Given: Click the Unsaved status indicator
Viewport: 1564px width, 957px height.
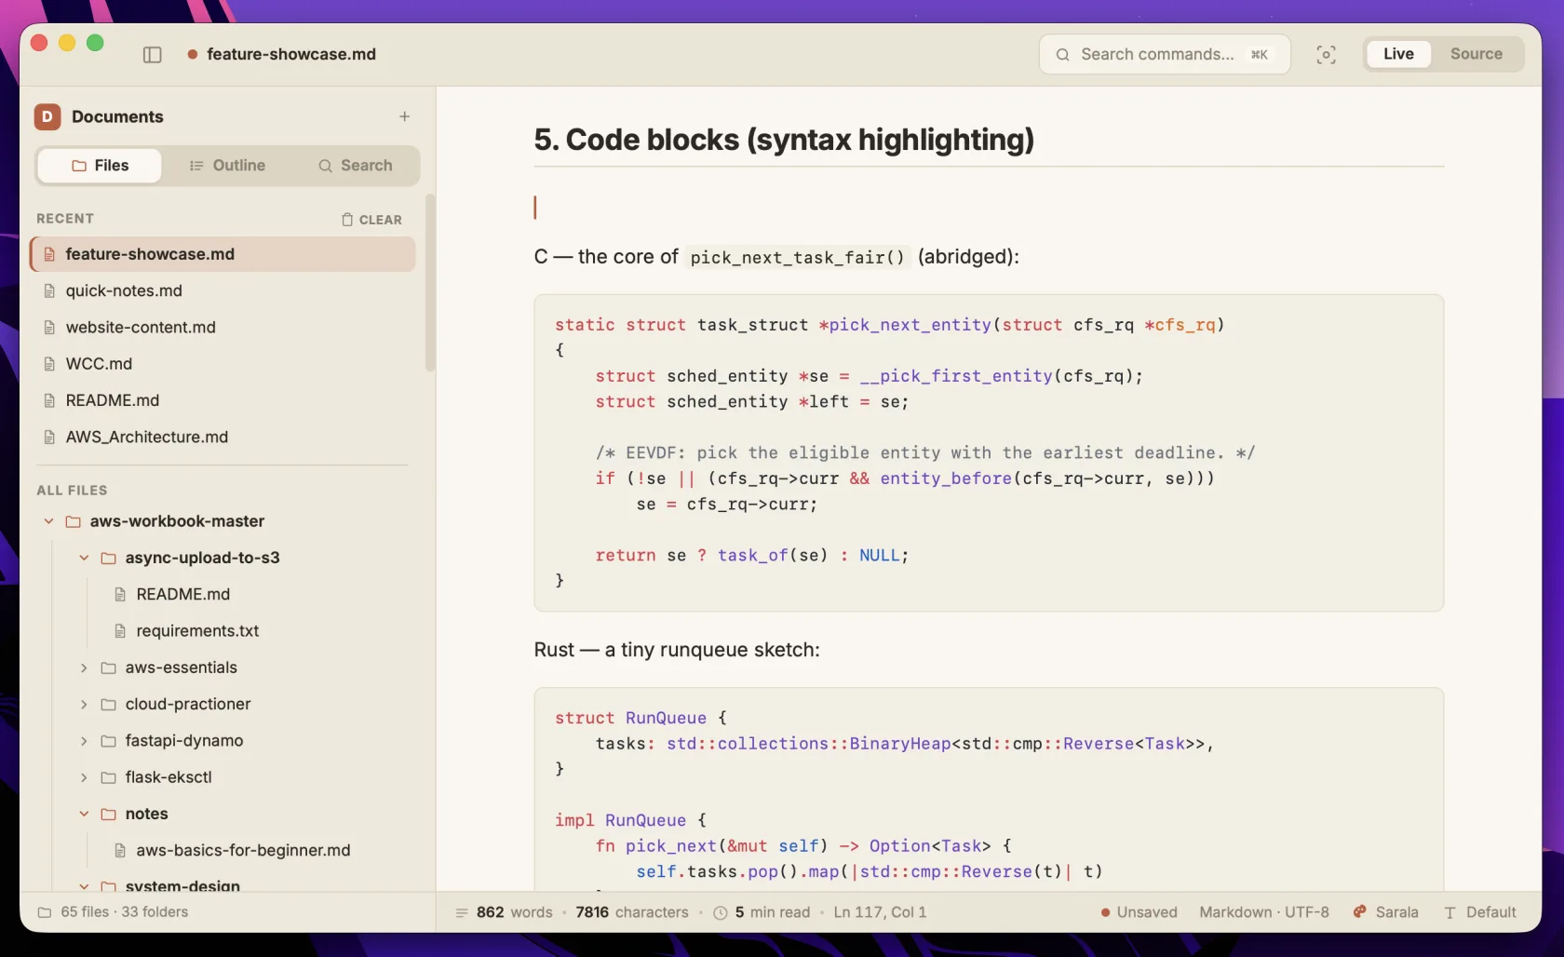Looking at the screenshot, I should click(1139, 912).
